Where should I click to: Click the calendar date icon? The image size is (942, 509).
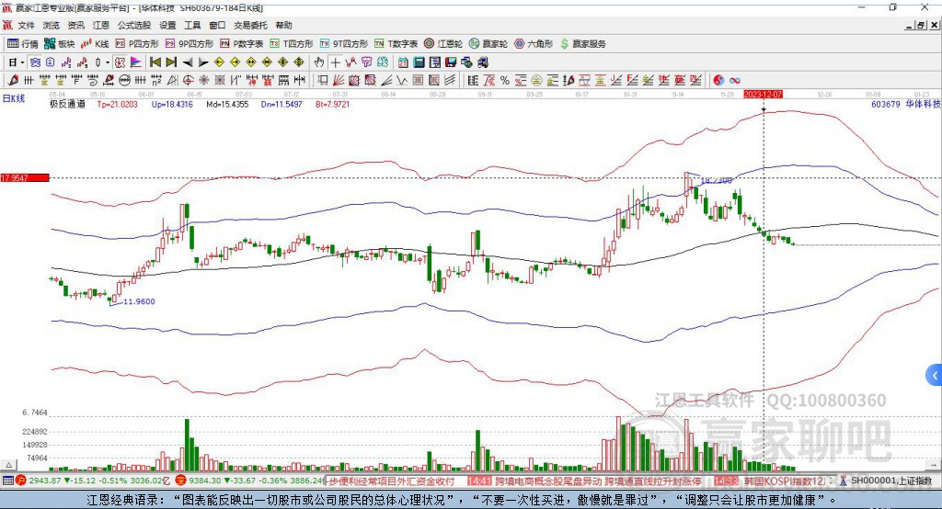403,62
